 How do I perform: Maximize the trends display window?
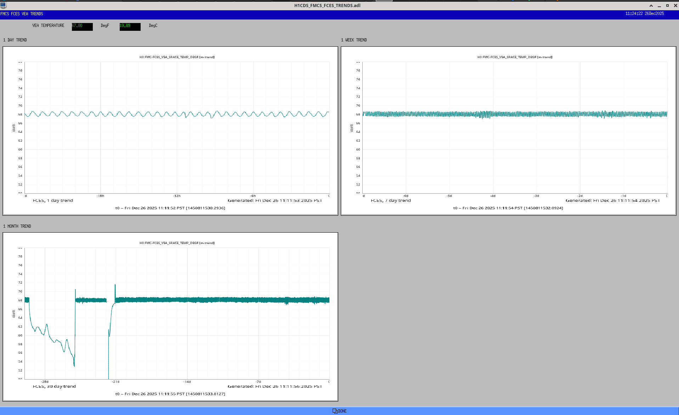click(x=667, y=6)
